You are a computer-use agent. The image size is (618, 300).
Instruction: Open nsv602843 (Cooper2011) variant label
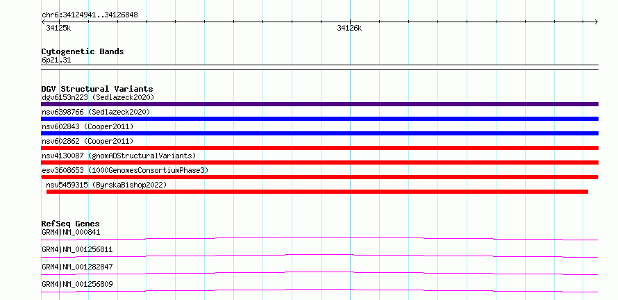(x=87, y=126)
